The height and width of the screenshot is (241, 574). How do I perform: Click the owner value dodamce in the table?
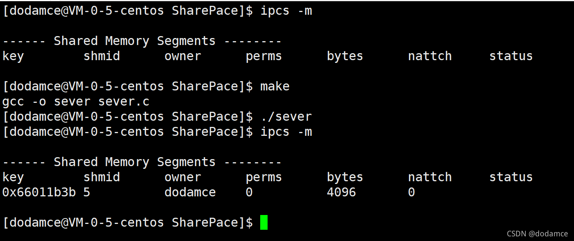click(190, 192)
